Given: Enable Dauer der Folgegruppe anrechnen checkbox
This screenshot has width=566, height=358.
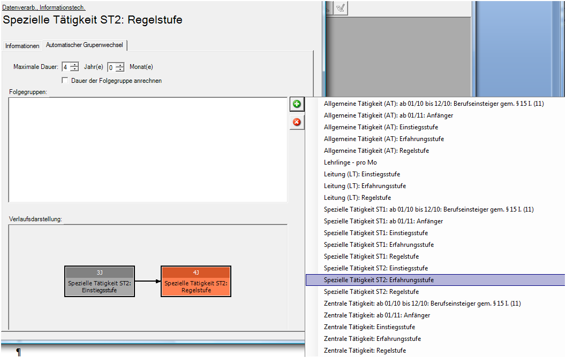Looking at the screenshot, I should click(x=65, y=81).
